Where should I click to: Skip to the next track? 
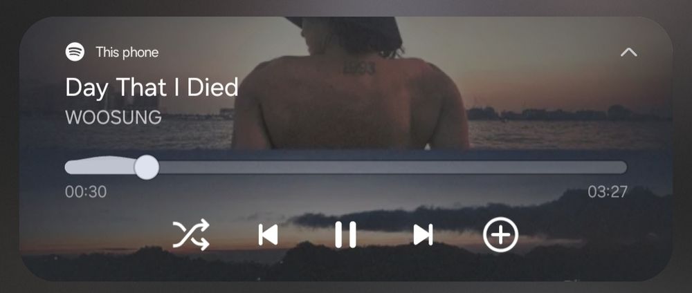424,234
